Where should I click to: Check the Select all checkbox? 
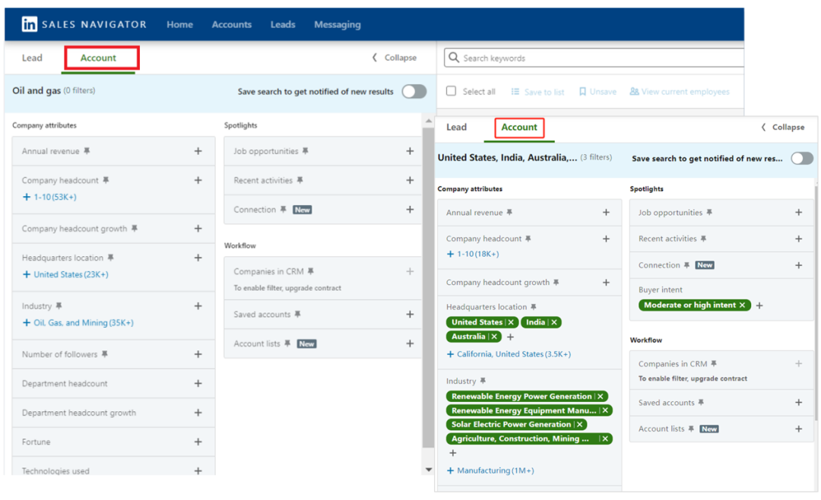(451, 91)
